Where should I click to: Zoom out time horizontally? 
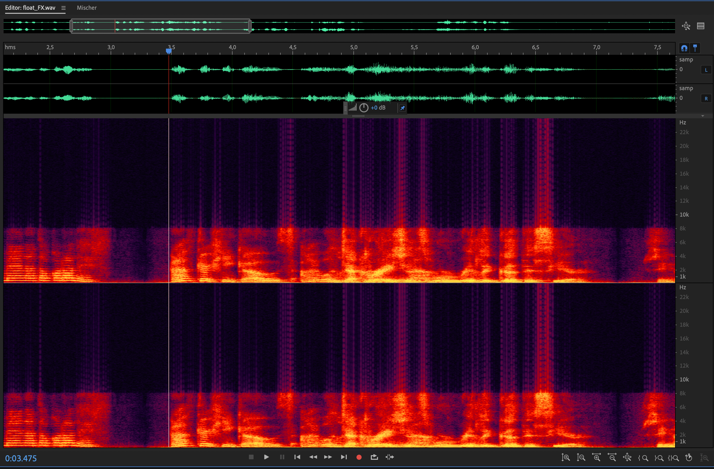(612, 457)
